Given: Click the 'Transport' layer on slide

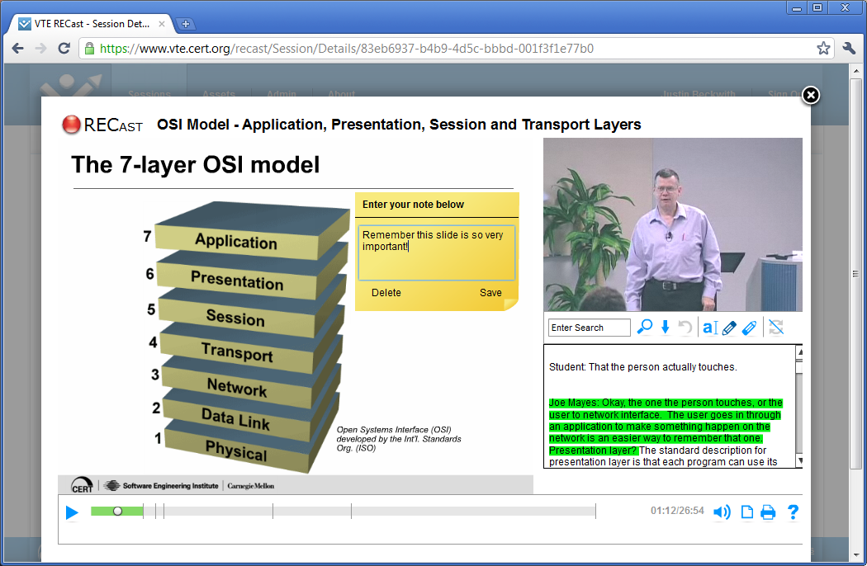Looking at the screenshot, I should coord(237,352).
